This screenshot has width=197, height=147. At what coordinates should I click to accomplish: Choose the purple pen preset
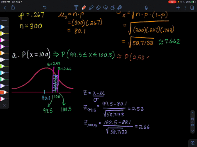point(4,47)
